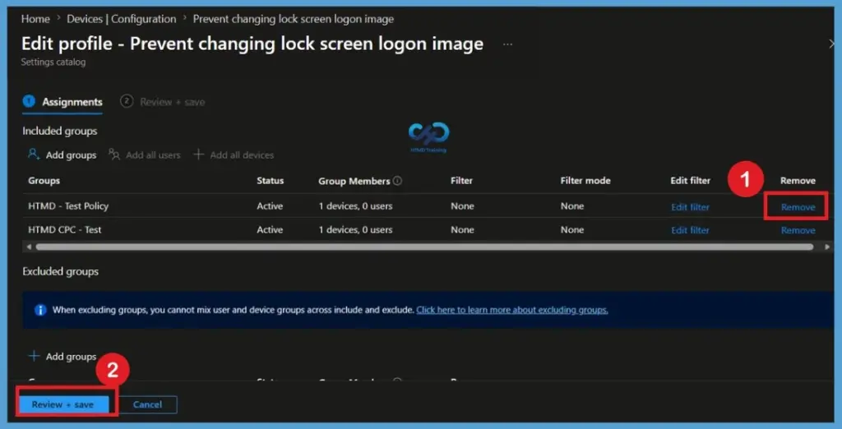Open Prevent changing lock screen logon image breadcrumb
842x429 pixels.
point(294,19)
